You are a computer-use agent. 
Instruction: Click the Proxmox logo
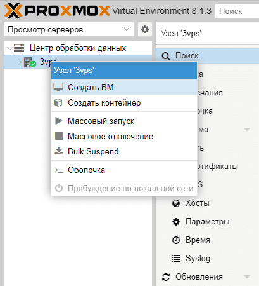tap(57, 11)
